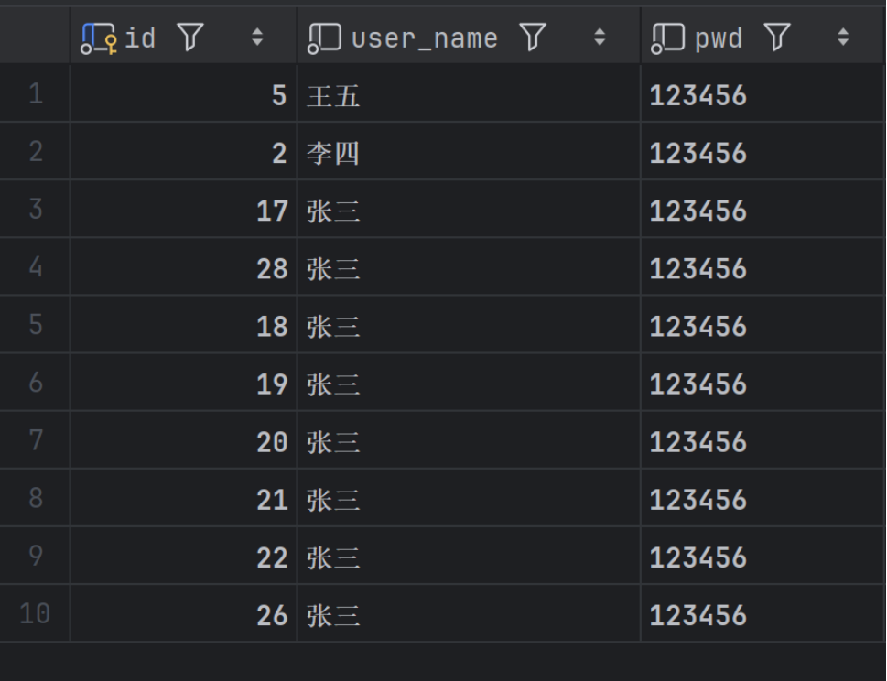Click the 张三 cell in id 28 row
Screen dimensions: 887x681
pos(469,267)
